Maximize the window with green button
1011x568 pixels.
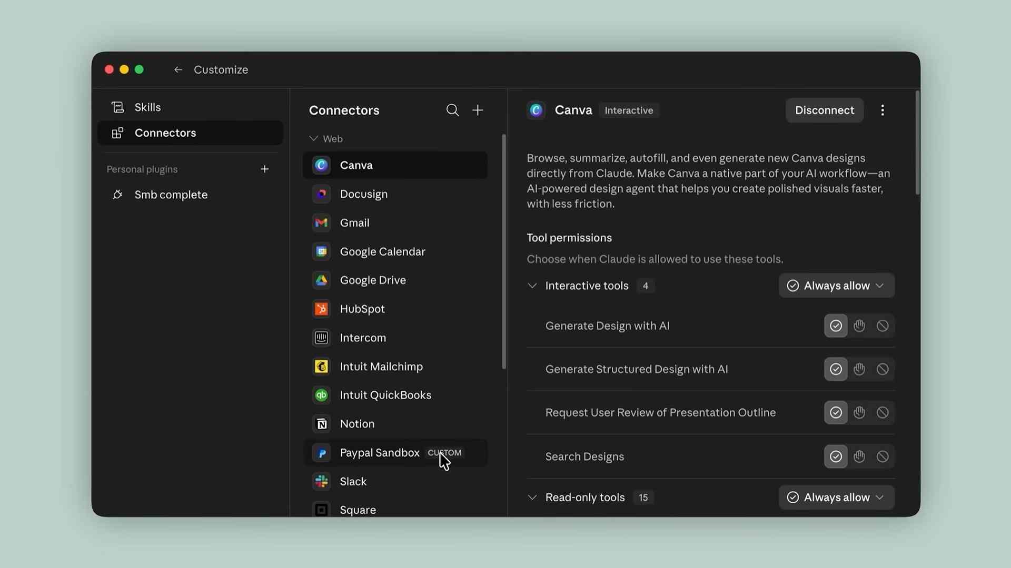139,69
